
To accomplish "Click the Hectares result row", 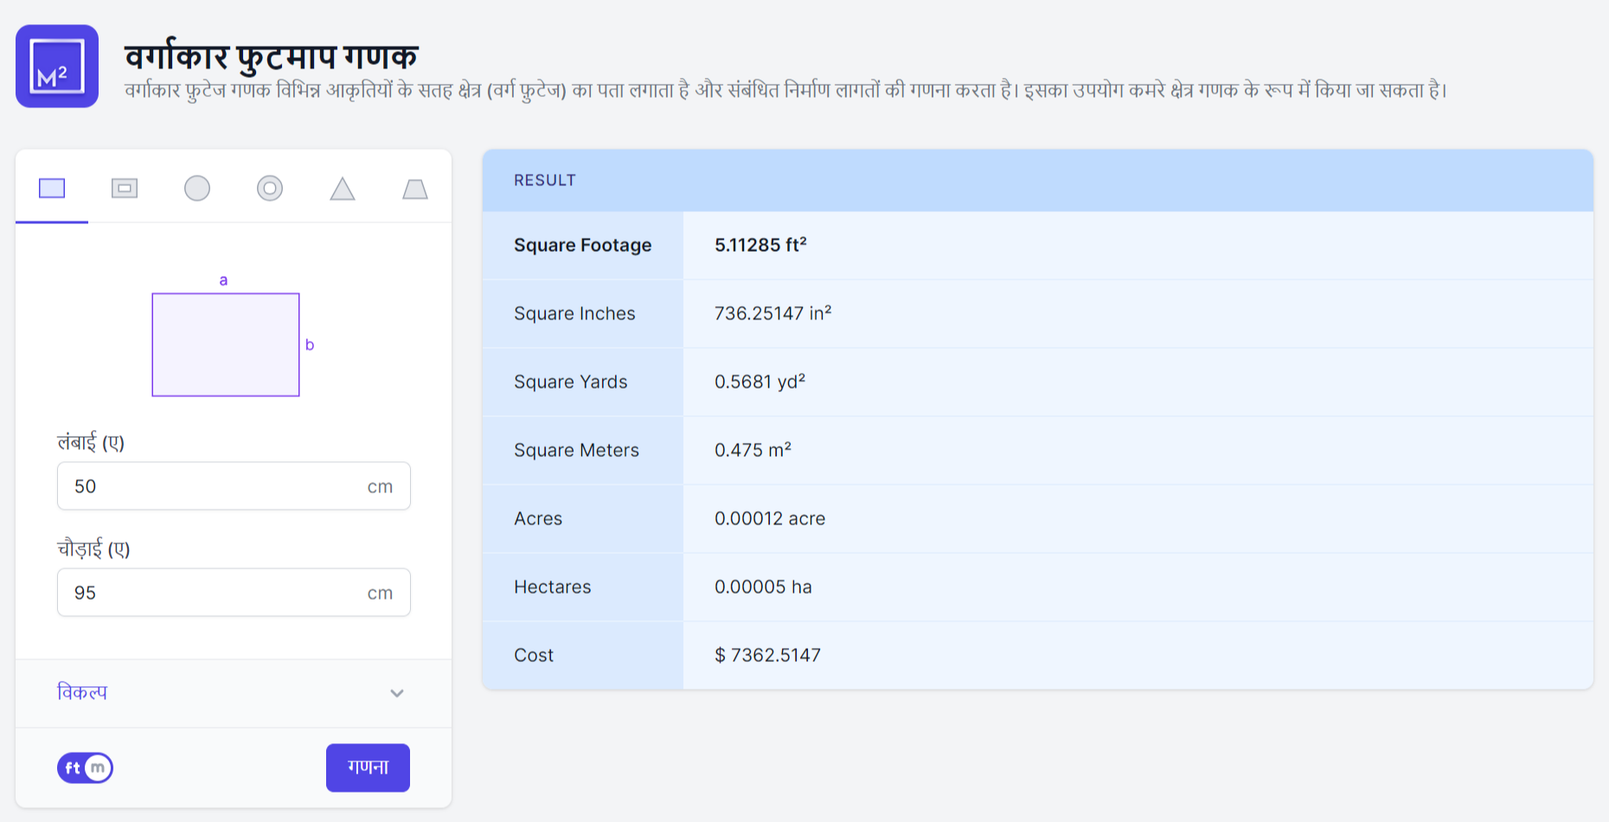I will pyautogui.click(x=1037, y=587).
